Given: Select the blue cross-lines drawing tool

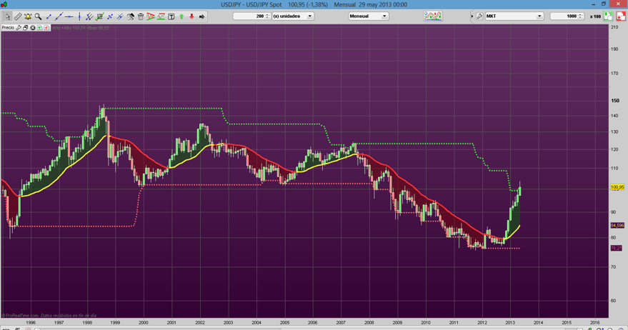Looking at the screenshot, I should [x=110, y=16].
